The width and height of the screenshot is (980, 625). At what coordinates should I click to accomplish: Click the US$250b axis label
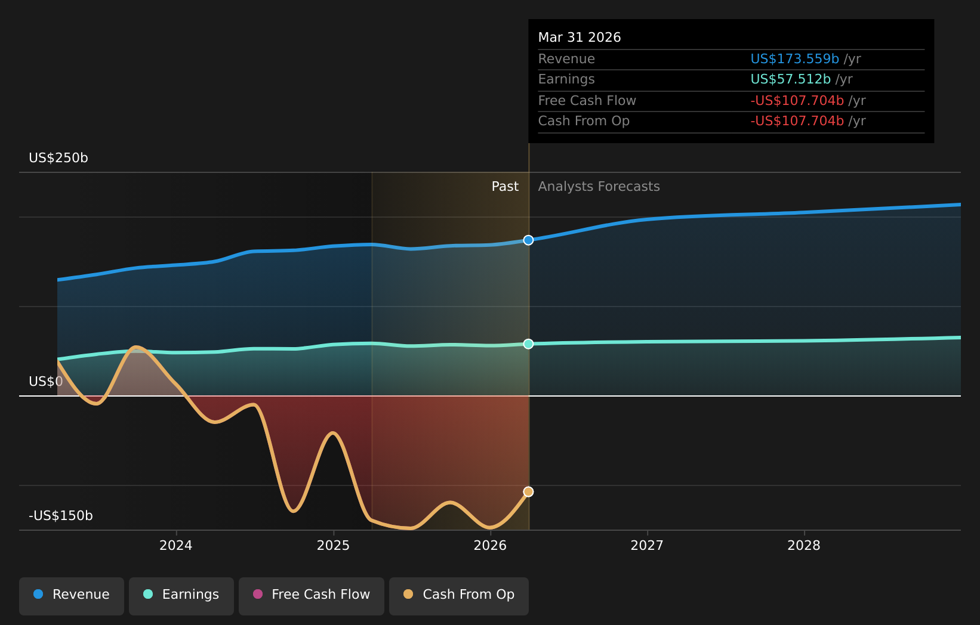pos(58,158)
